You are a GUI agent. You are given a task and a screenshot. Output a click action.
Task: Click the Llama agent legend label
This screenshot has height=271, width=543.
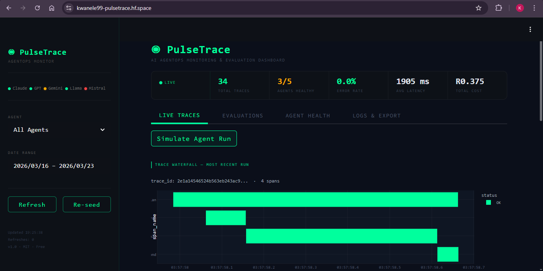pos(76,88)
